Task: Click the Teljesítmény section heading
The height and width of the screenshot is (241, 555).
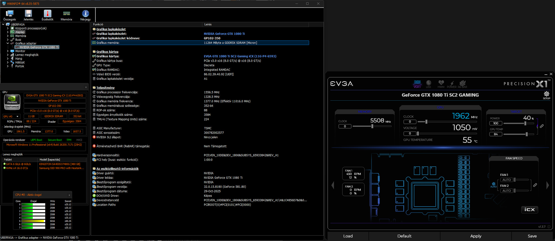Action: 105,88
